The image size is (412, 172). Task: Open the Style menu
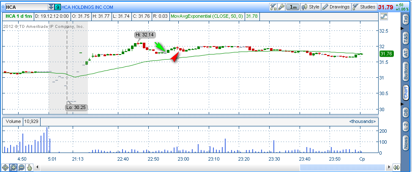coord(311,7)
